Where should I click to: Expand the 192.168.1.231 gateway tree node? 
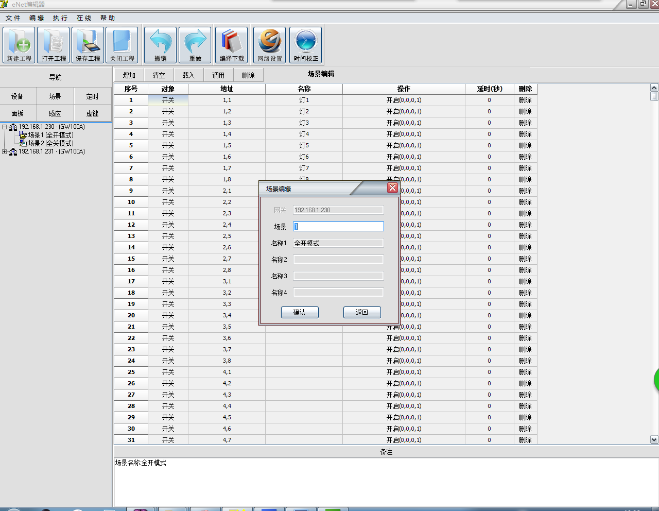tap(5, 151)
